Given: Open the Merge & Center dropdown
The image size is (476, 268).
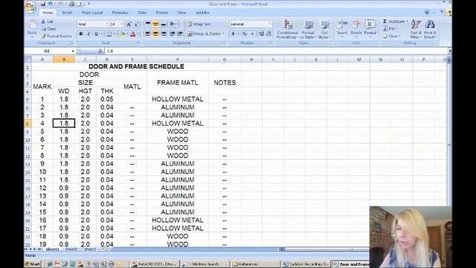Looking at the screenshot, I should point(223,33).
